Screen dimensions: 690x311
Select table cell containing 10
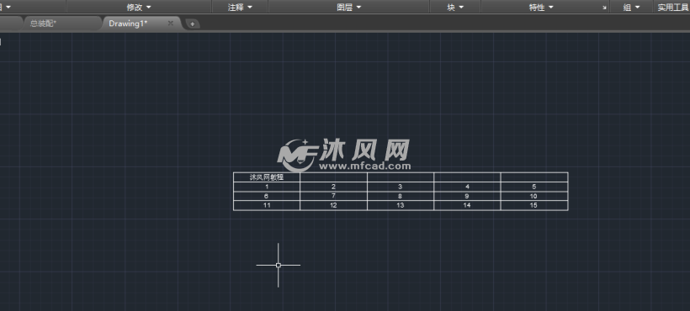pos(534,196)
